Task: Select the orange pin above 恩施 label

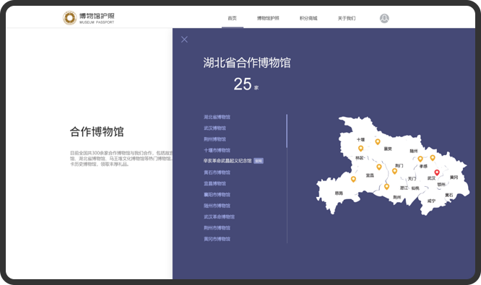Action: click(353, 179)
